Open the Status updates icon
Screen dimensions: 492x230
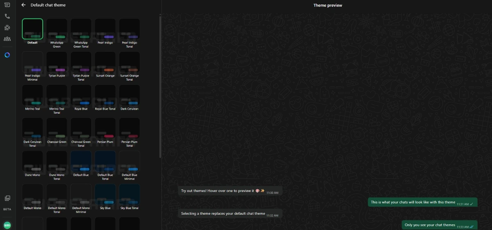click(x=7, y=28)
